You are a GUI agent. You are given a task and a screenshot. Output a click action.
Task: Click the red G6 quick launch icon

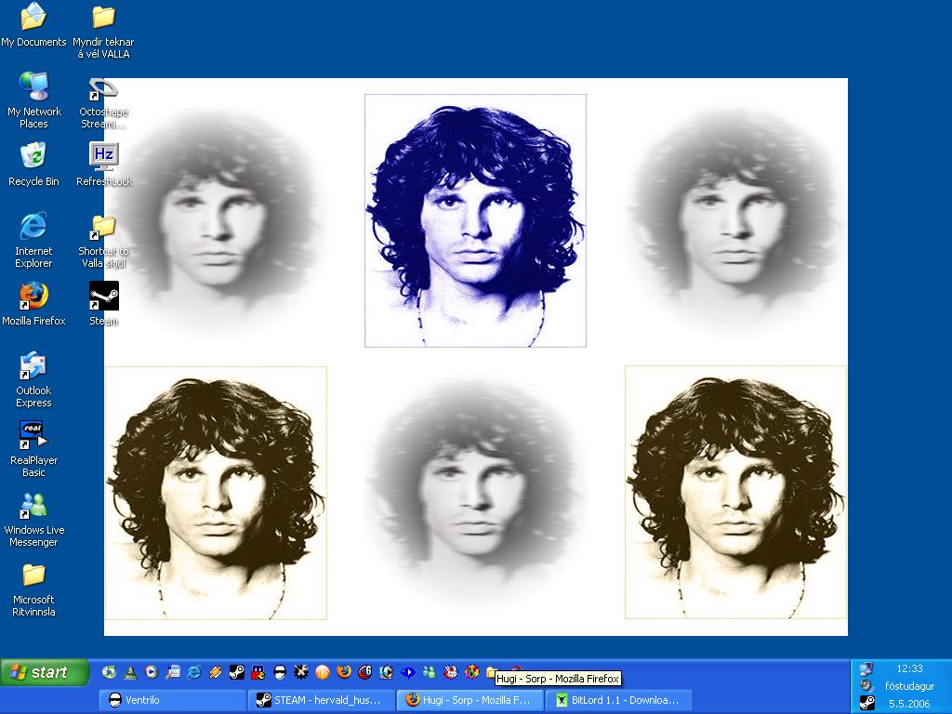pyautogui.click(x=364, y=672)
